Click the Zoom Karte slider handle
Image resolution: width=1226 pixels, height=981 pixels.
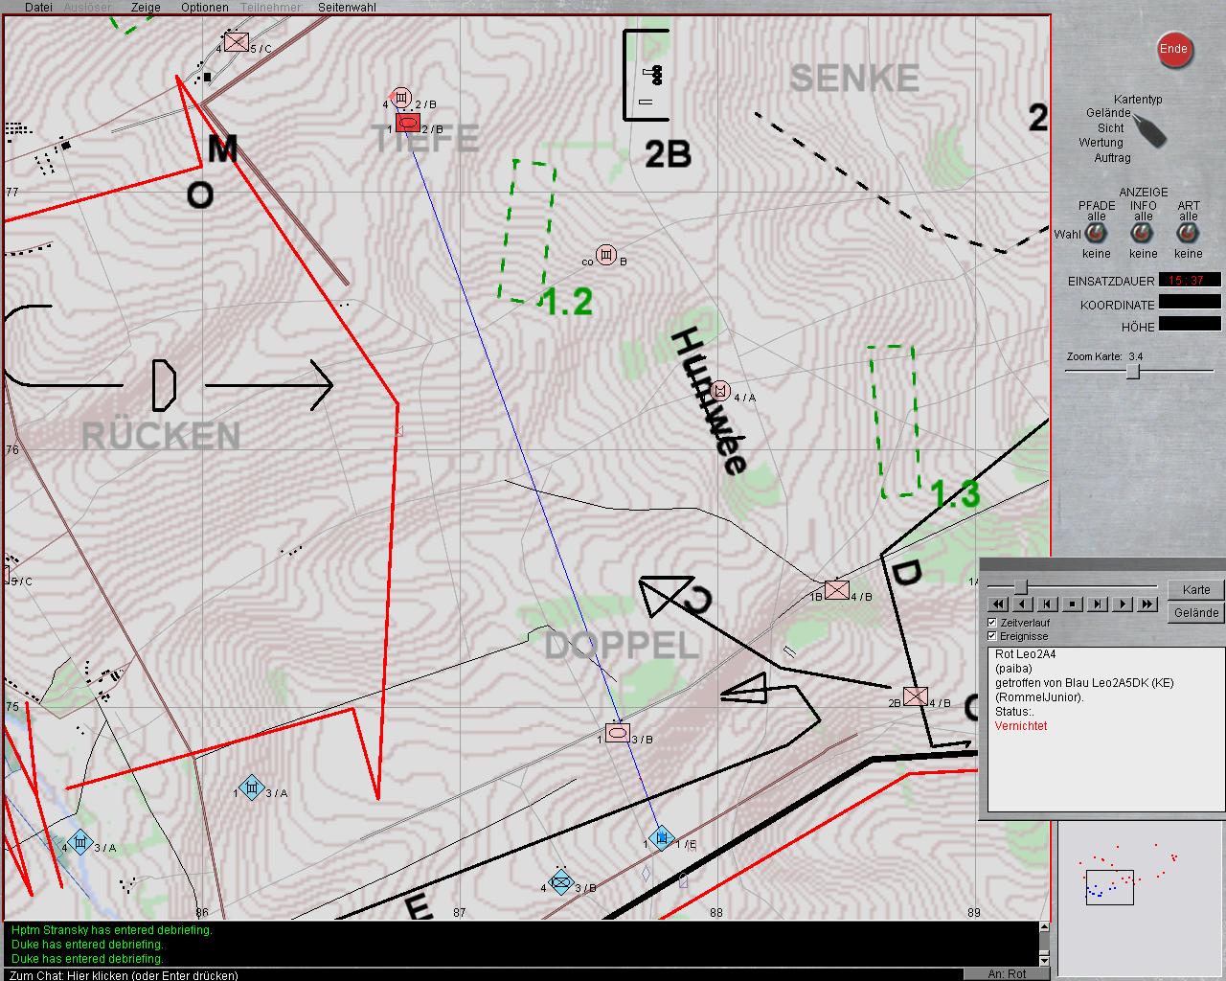pos(1132,372)
